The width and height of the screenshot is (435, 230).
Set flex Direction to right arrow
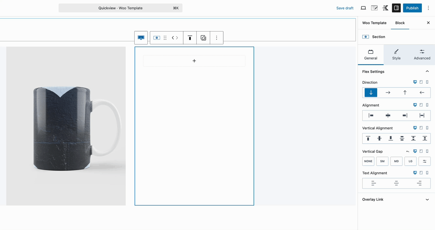coord(388,92)
